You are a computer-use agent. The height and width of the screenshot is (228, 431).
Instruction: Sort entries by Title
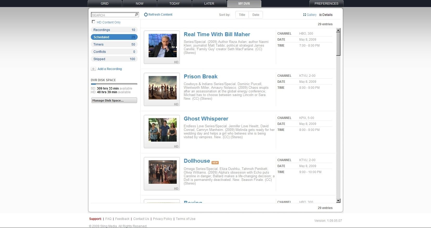(242, 15)
